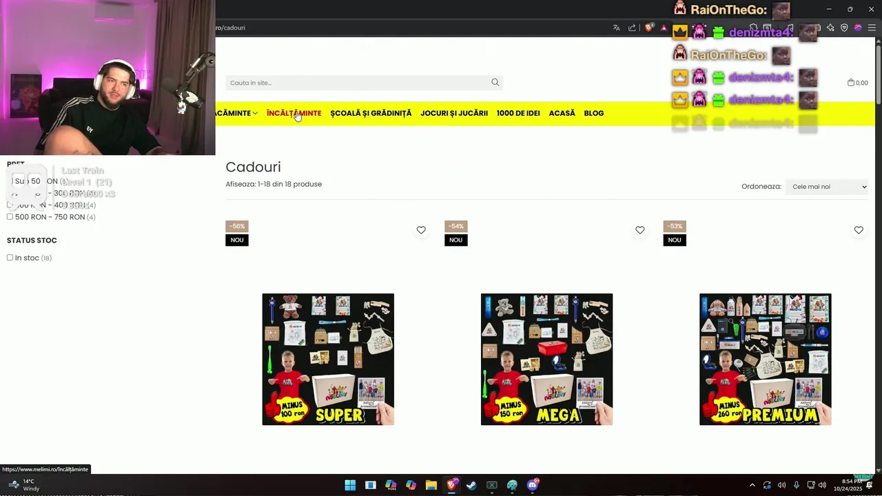Add the SUPER package to wishlist heart
The height and width of the screenshot is (496, 882).
pyautogui.click(x=421, y=230)
